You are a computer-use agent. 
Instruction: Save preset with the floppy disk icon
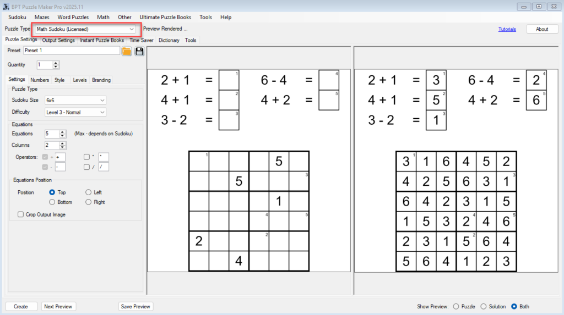pyautogui.click(x=139, y=51)
